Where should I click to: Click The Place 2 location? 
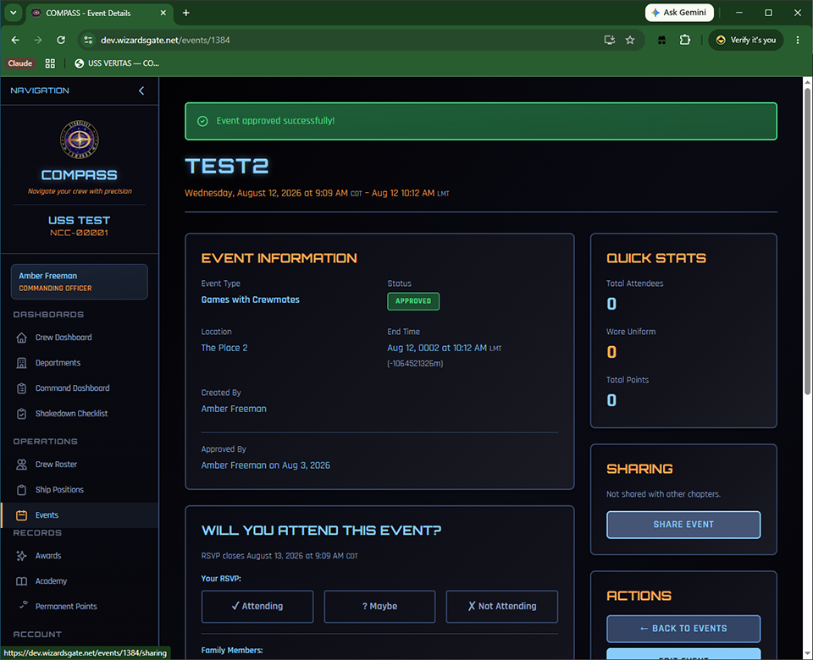point(224,348)
